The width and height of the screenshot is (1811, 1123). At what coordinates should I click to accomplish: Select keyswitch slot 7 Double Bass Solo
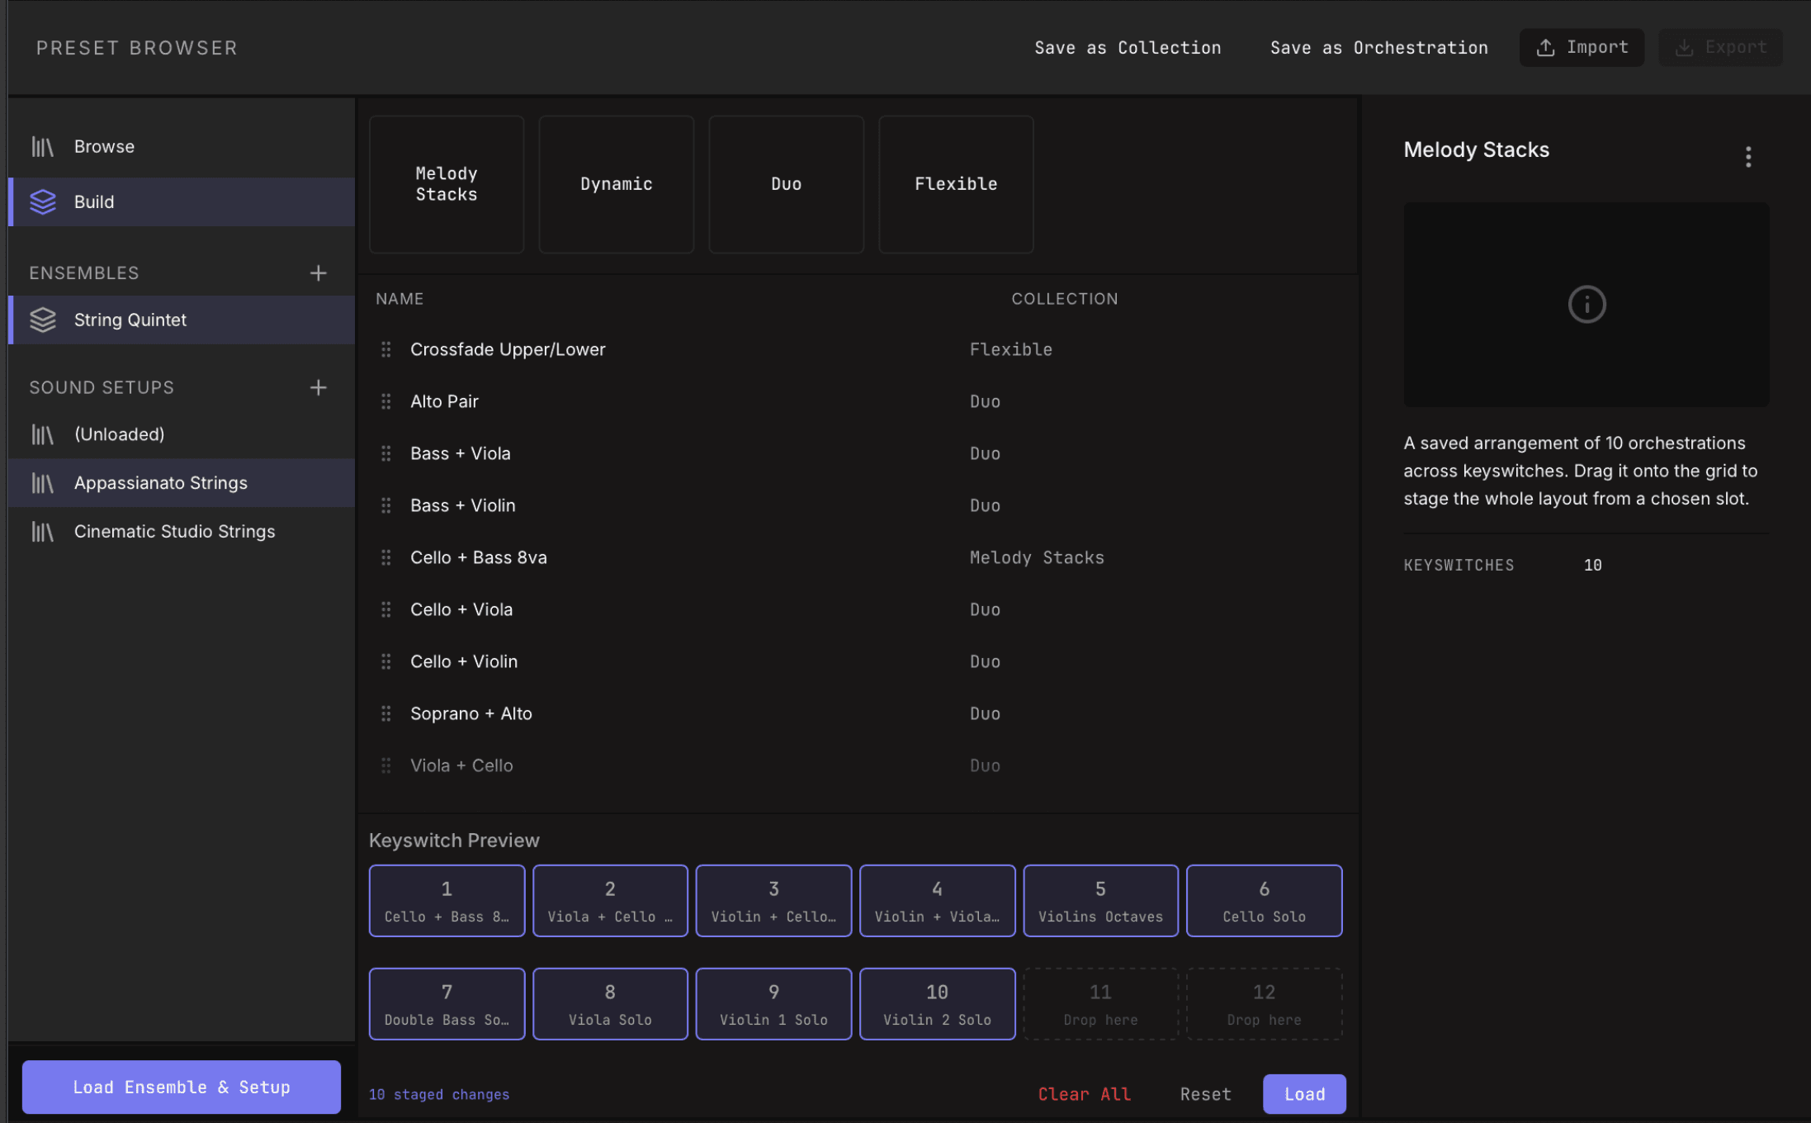coord(447,1004)
